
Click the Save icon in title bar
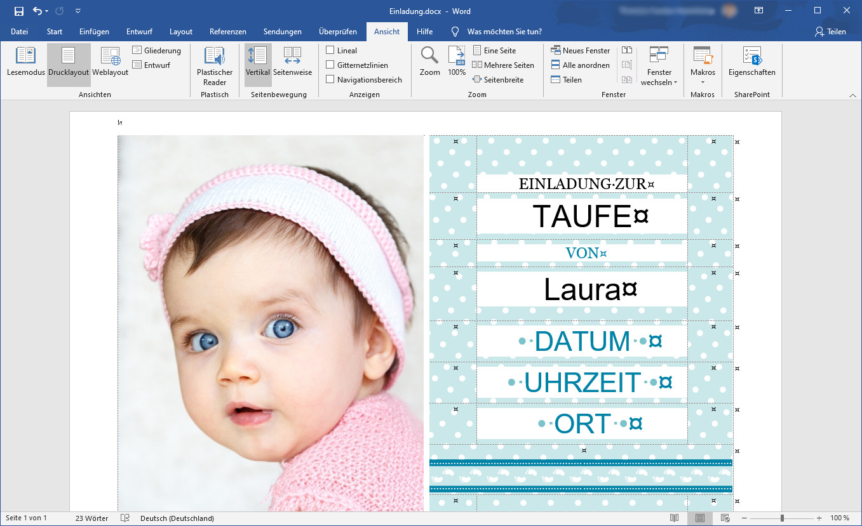point(19,11)
